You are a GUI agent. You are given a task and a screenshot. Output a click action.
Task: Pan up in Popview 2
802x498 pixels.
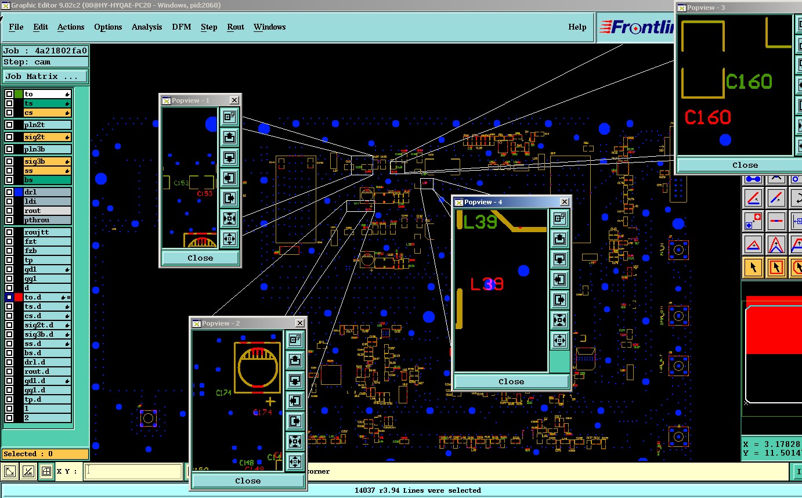pos(295,360)
